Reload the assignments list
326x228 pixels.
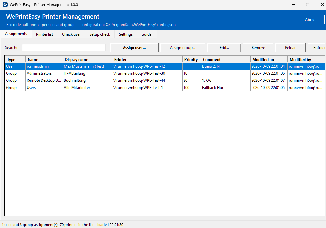(290, 48)
